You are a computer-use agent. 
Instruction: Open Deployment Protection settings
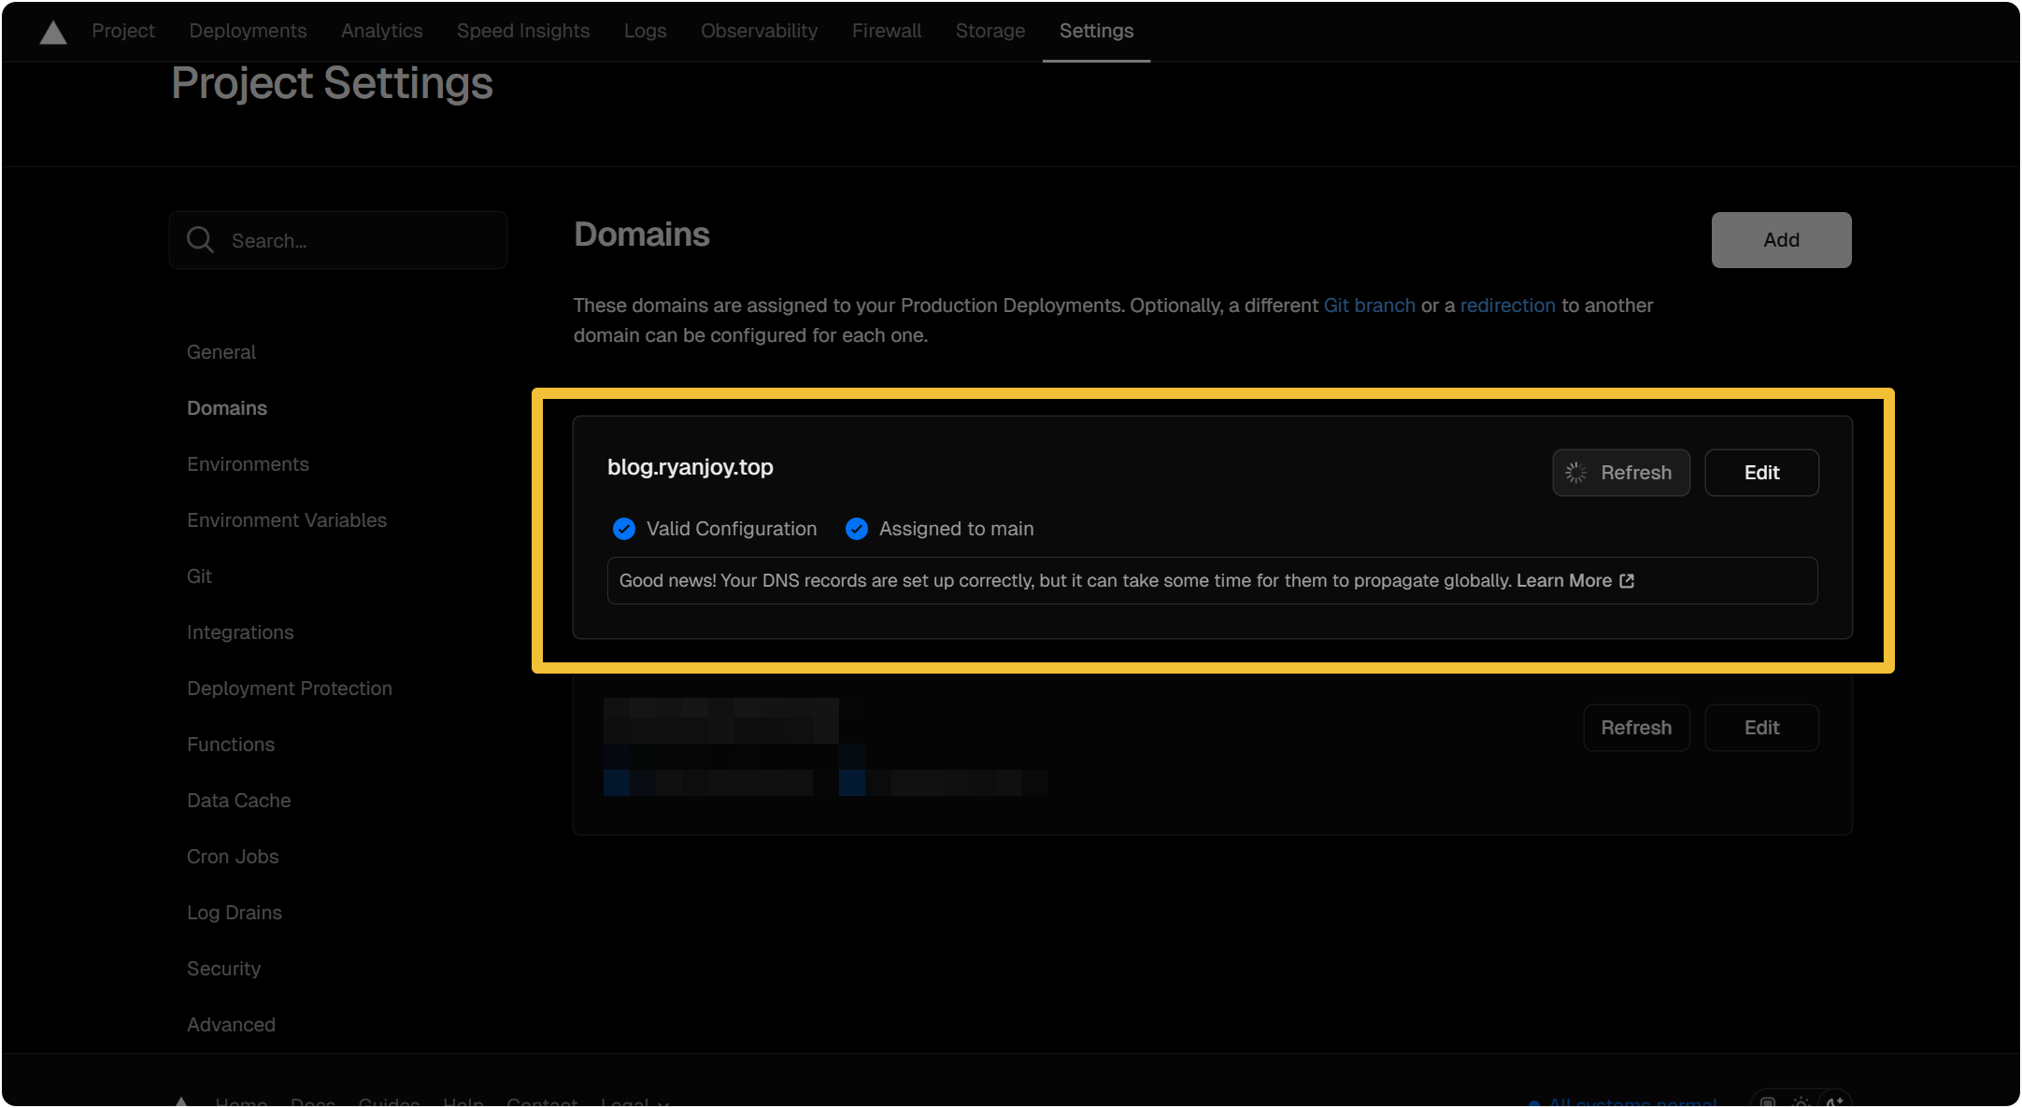click(289, 689)
